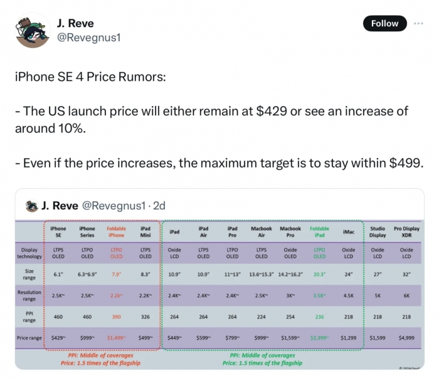Viewport: 439px width, 378px height.
Task: Click the $4,999 price cell
Action: (406, 337)
